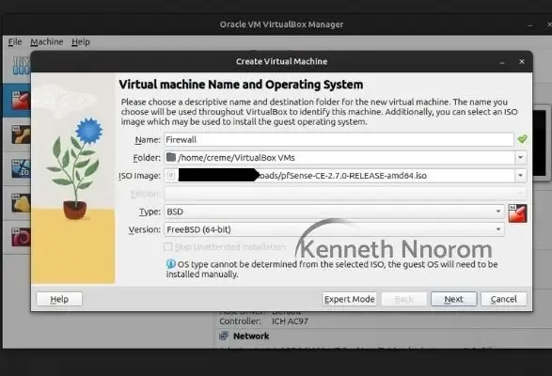Click the info icon beside OS type message
Image resolution: width=552 pixels, height=376 pixels.
tap(171, 264)
